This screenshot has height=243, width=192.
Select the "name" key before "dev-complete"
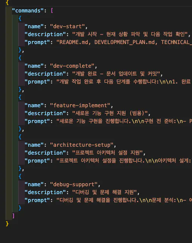pyautogui.click(x=34, y=66)
